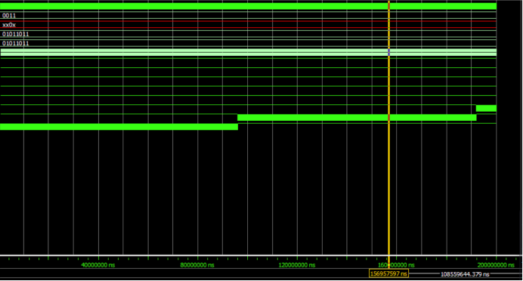Click the 200000000 ns ruler label

pyautogui.click(x=496, y=265)
